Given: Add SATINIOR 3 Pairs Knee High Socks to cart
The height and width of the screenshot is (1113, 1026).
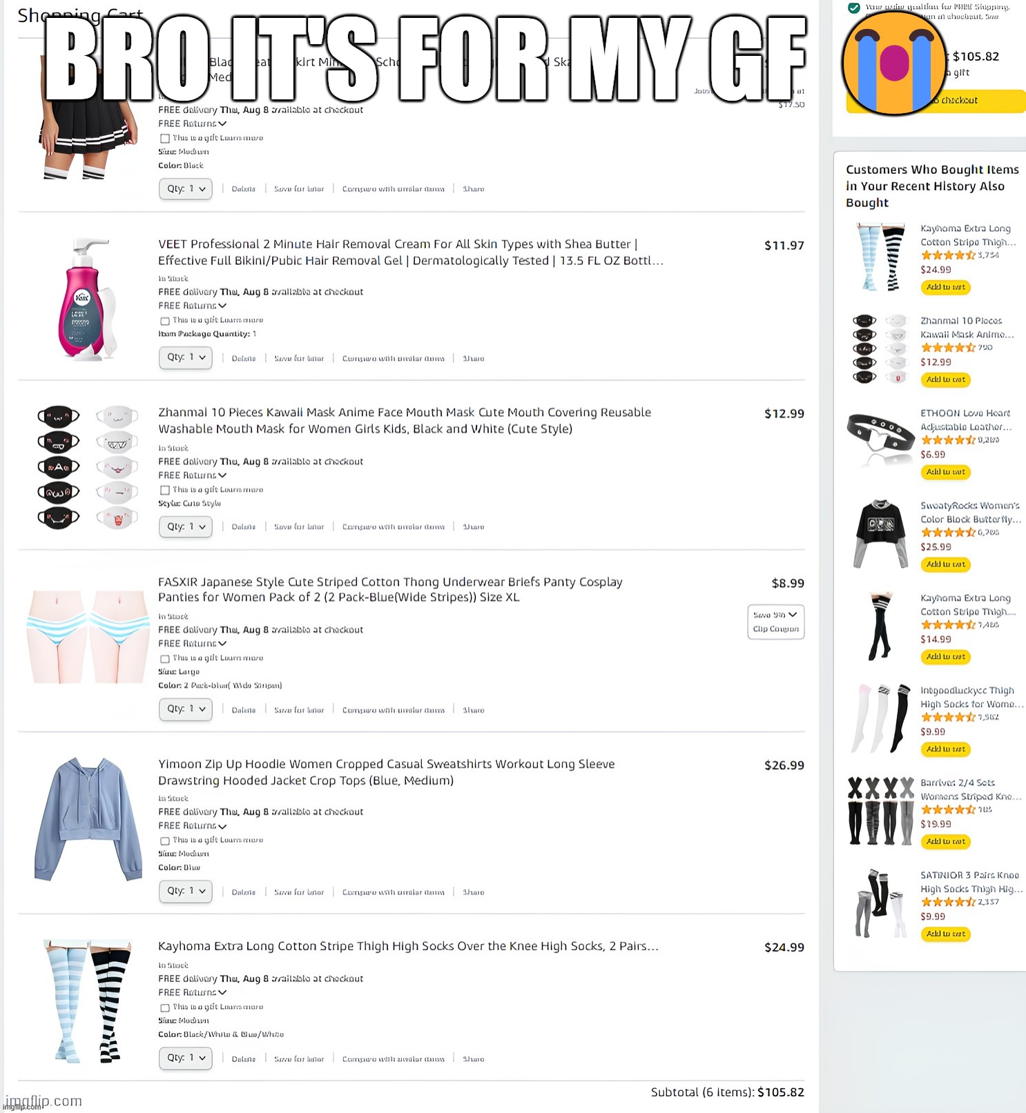Looking at the screenshot, I should tap(946, 934).
